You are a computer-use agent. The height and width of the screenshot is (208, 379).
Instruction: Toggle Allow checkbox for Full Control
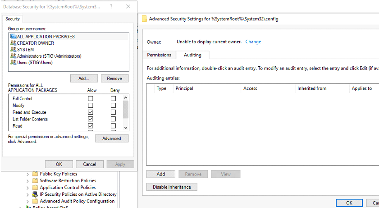91,98
